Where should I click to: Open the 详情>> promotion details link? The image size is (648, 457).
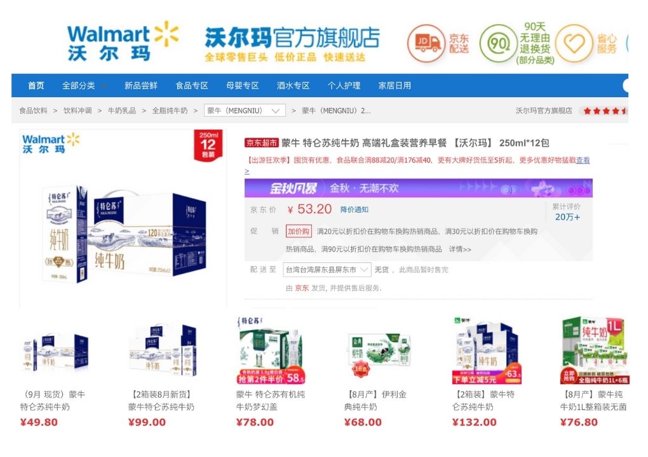pos(460,249)
